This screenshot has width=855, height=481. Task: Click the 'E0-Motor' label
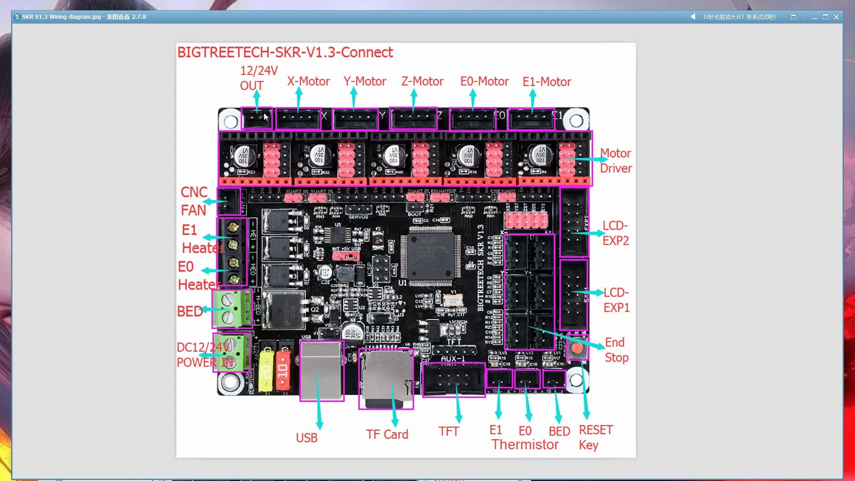click(x=484, y=82)
